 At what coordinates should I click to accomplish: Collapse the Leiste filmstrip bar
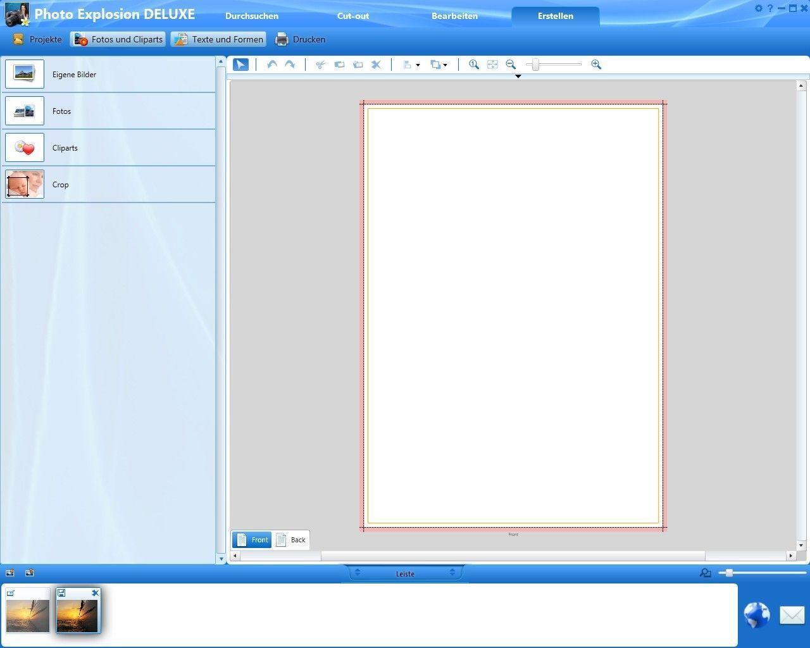coord(405,573)
